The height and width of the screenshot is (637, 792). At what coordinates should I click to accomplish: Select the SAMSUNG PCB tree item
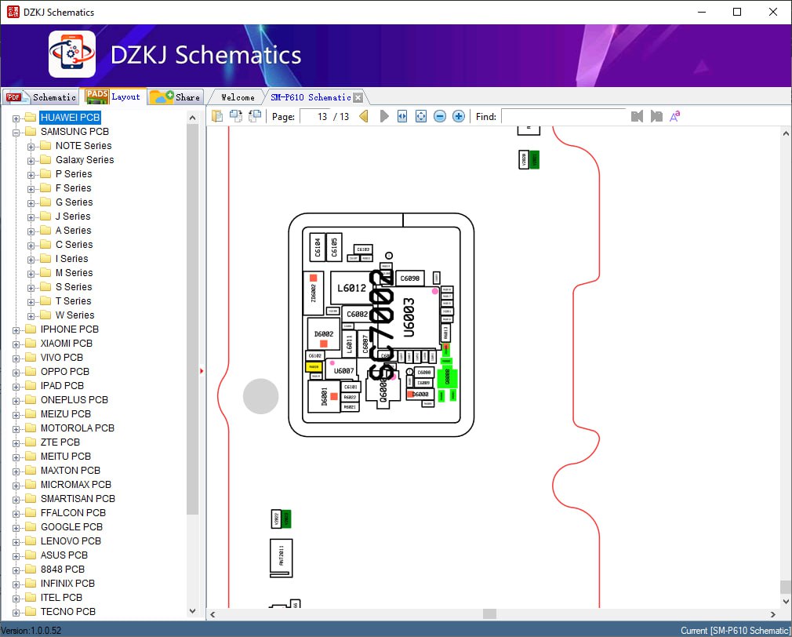pos(74,131)
